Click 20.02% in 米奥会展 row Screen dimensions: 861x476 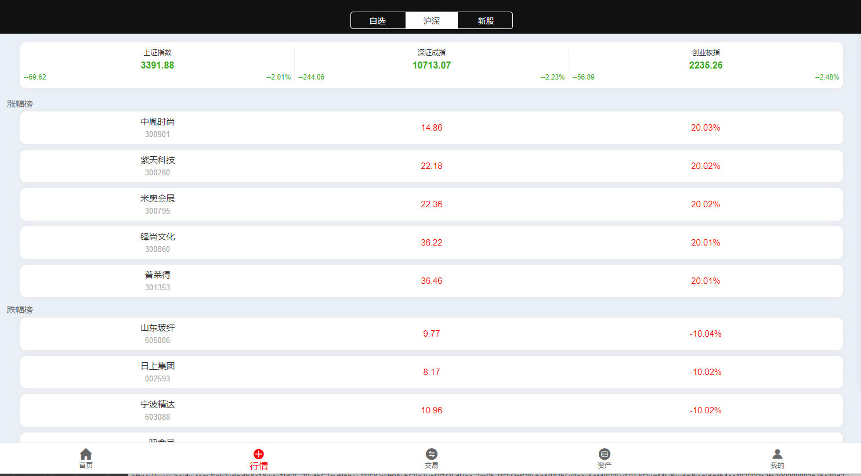point(706,204)
